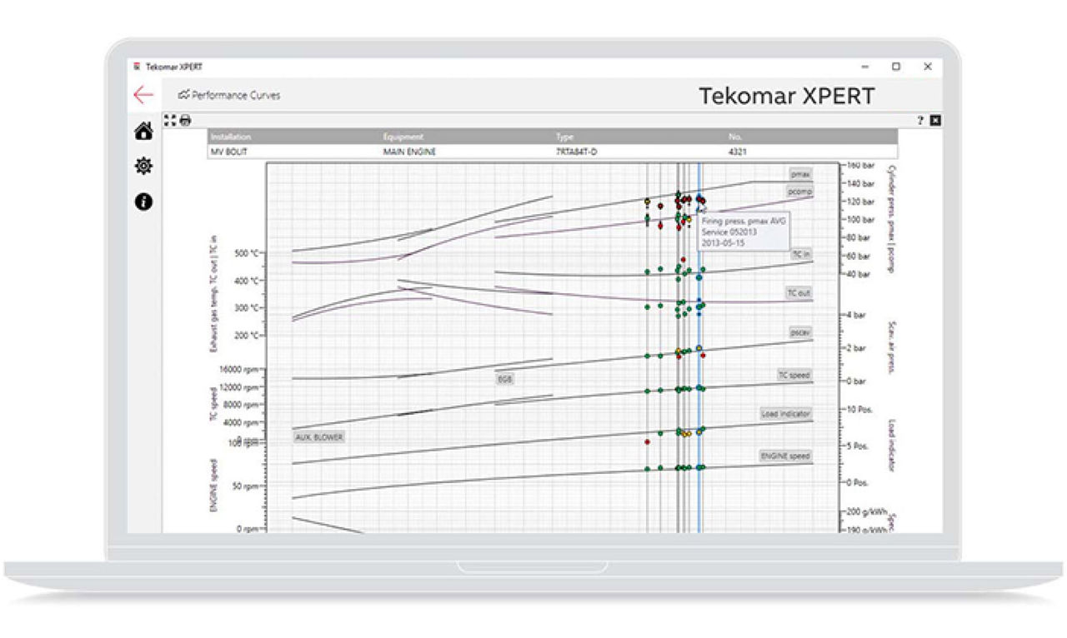Select the TC out curve label
This screenshot has width=1067, height=638.
[799, 293]
